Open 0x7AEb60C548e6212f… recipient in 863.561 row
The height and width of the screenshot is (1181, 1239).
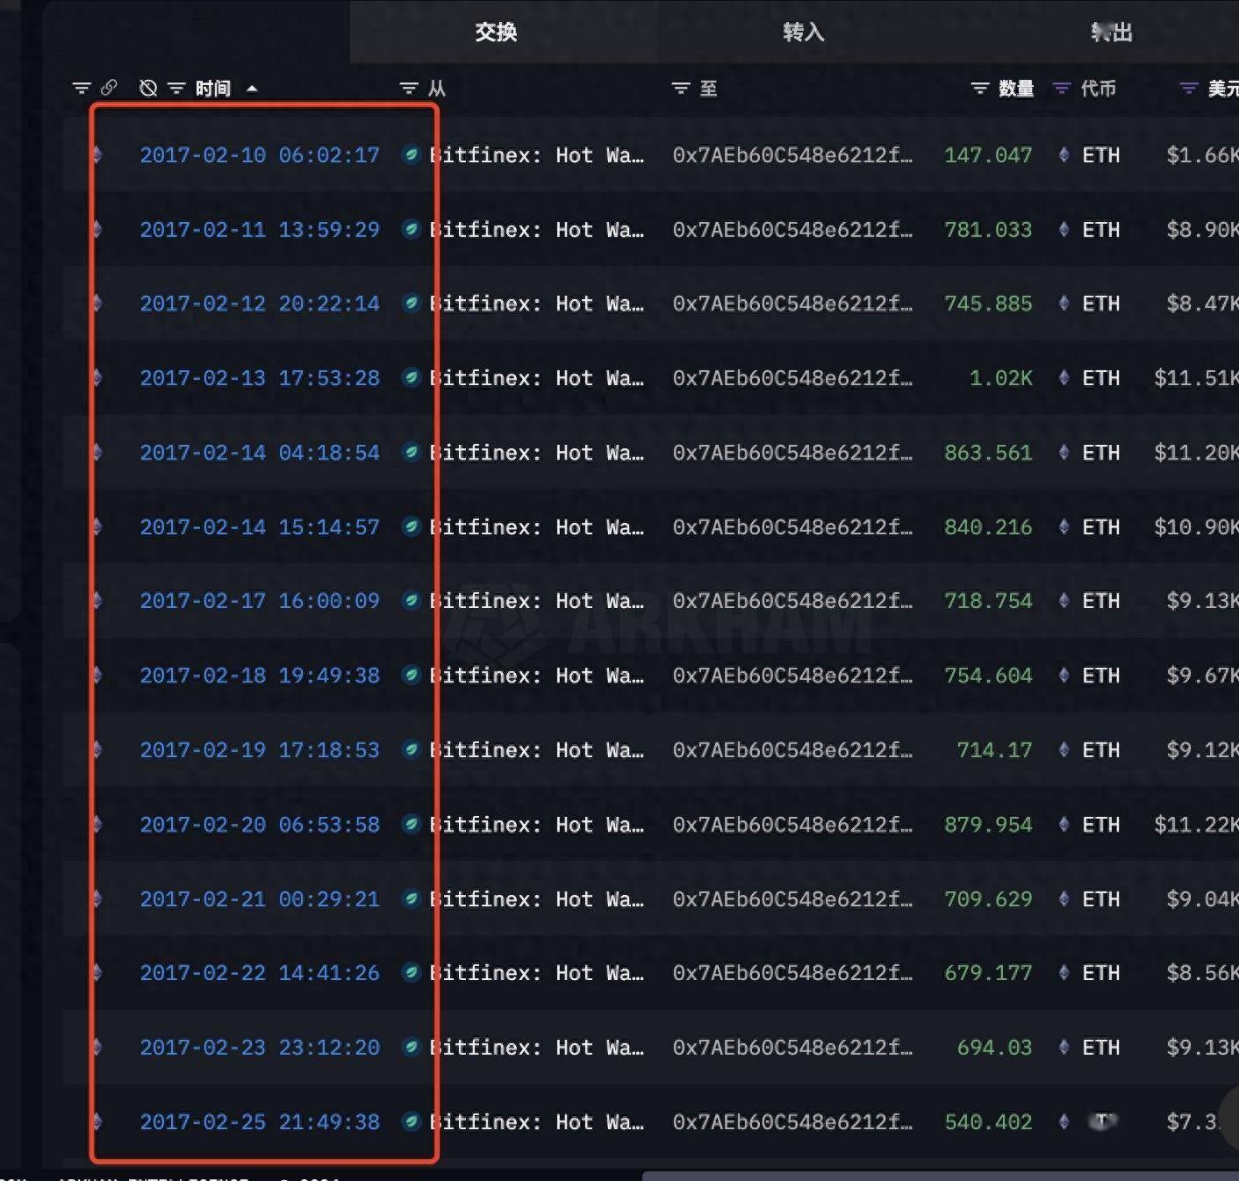[792, 453]
